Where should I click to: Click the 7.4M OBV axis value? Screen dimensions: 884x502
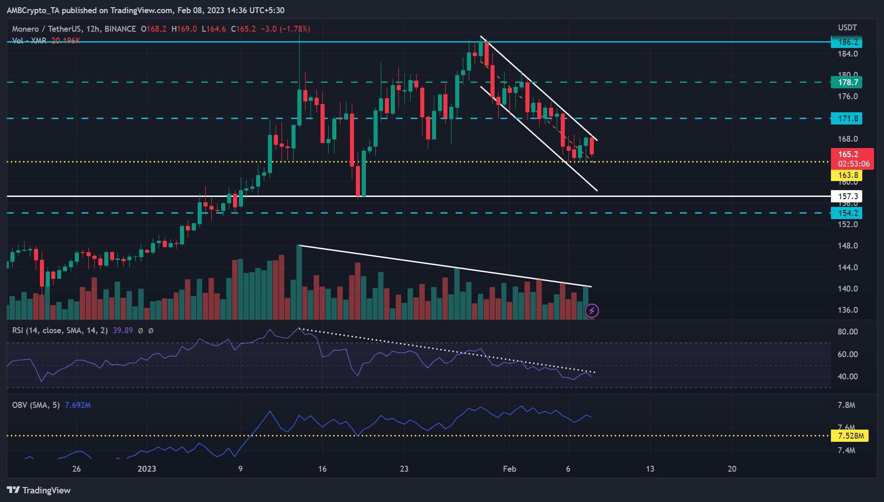(x=846, y=450)
